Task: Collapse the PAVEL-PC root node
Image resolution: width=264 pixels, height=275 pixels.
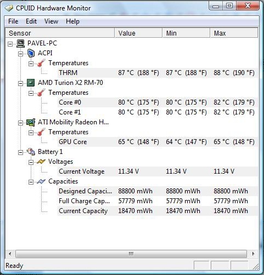Action: [10, 44]
